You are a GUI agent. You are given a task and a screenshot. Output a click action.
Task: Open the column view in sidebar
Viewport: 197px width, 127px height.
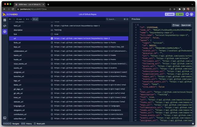[x=5, y=20]
